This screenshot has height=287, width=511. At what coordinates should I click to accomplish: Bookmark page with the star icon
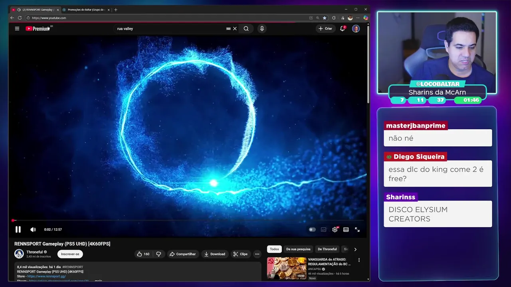[x=325, y=18]
